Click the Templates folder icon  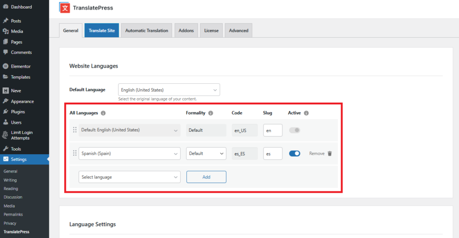coord(5,77)
